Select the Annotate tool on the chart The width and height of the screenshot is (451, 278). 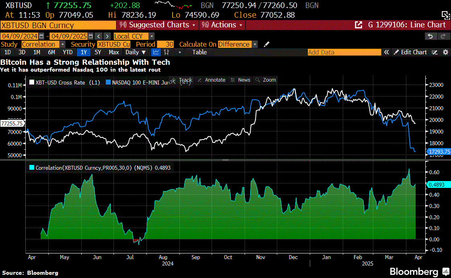tap(211, 80)
